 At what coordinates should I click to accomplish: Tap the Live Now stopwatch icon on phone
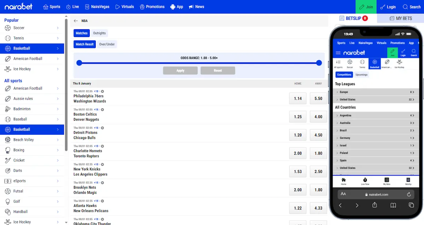[x=365, y=179]
